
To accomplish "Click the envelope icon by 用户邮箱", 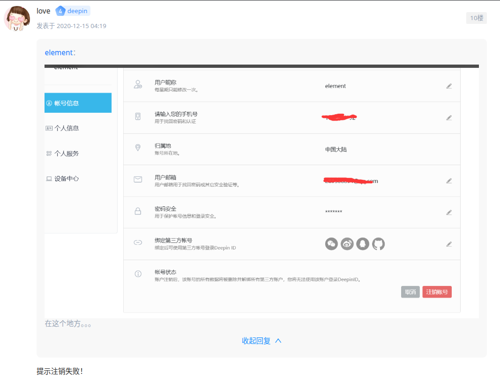I will [x=138, y=179].
